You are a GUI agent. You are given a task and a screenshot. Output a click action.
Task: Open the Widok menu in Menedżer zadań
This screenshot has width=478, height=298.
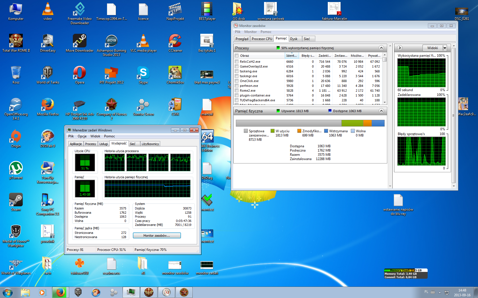point(95,136)
